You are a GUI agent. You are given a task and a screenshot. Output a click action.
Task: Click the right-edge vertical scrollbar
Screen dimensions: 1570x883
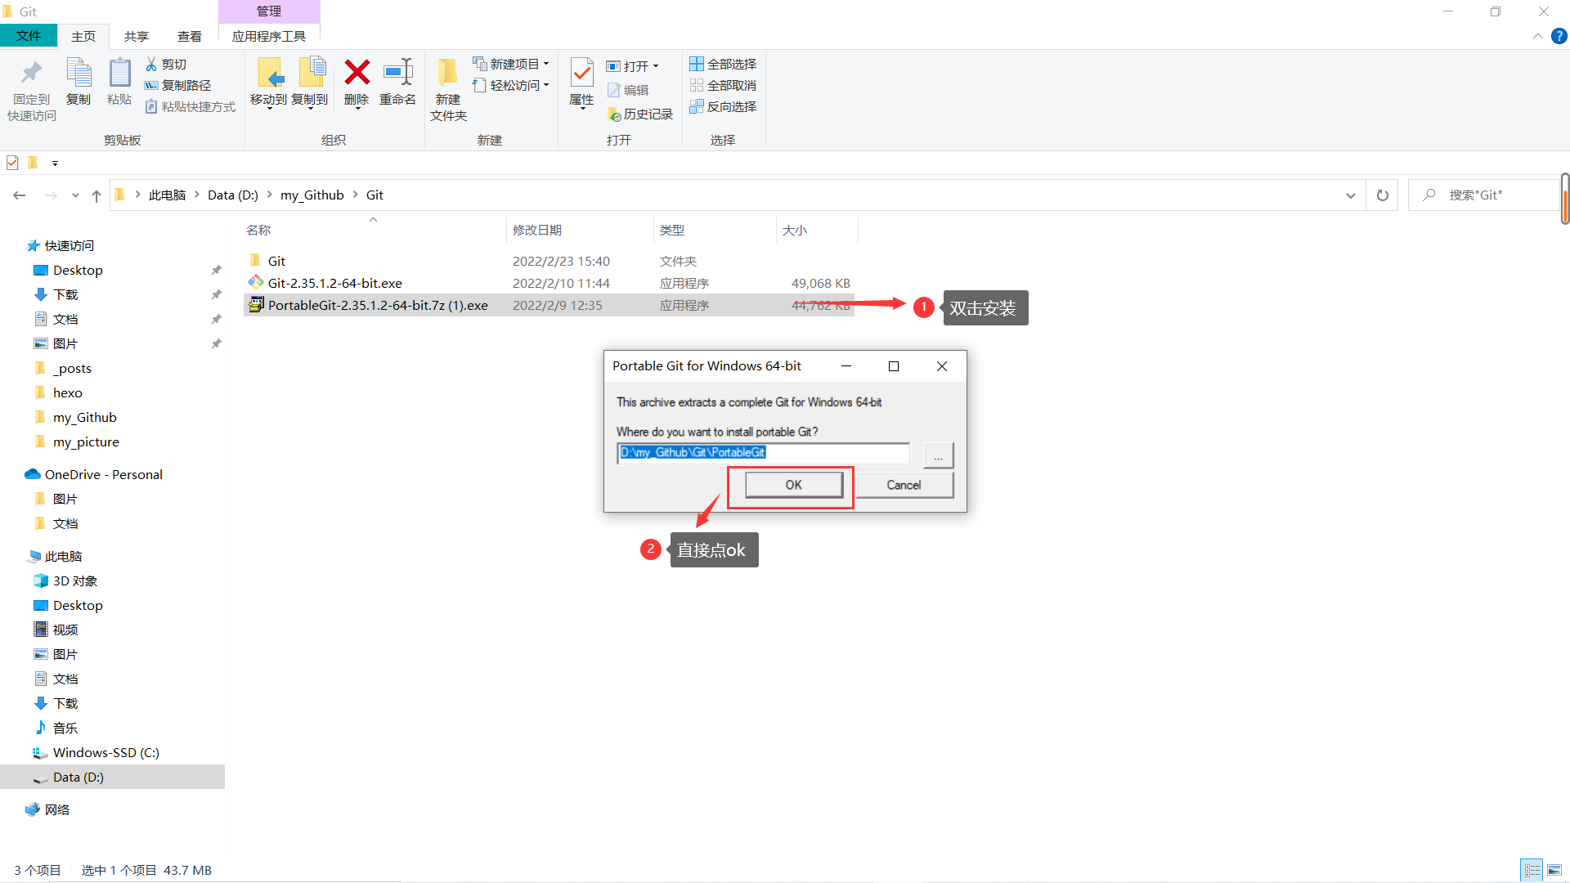(1565, 199)
